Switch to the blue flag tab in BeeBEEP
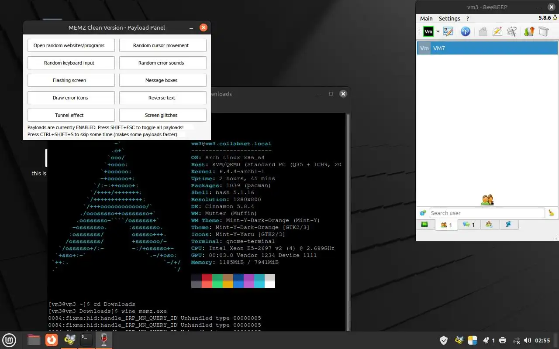This screenshot has width=559, height=349. pyautogui.click(x=508, y=225)
